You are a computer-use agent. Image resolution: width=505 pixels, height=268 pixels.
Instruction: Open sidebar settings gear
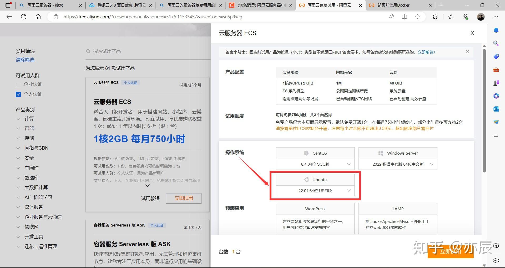point(496,260)
